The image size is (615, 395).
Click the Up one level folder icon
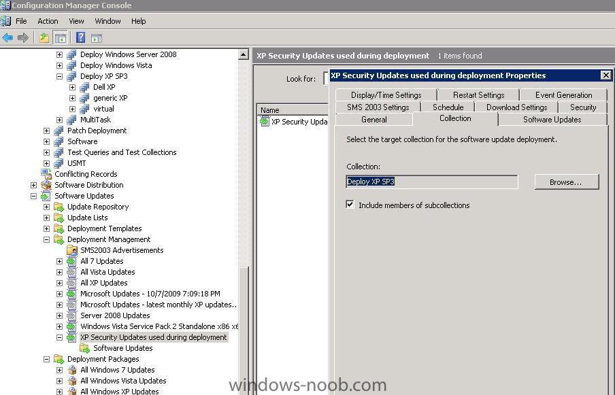click(x=44, y=38)
